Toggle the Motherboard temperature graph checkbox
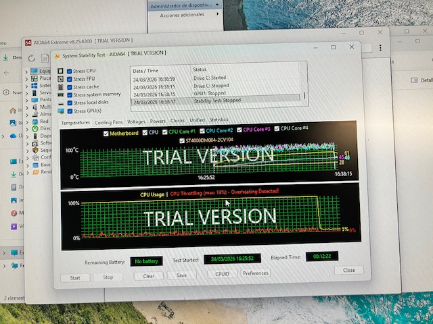Viewport: 433px width, 324px height. (105, 133)
